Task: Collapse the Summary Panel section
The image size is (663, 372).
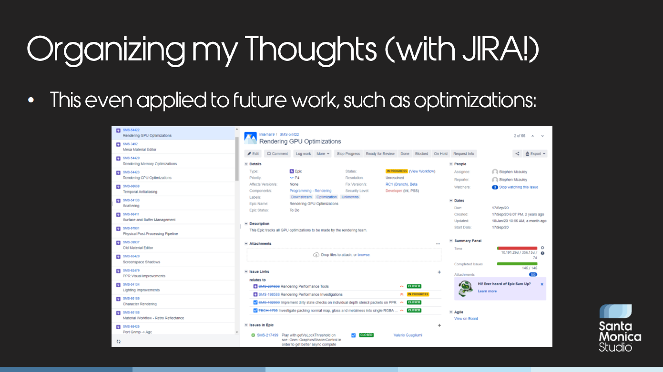Action: click(451, 241)
